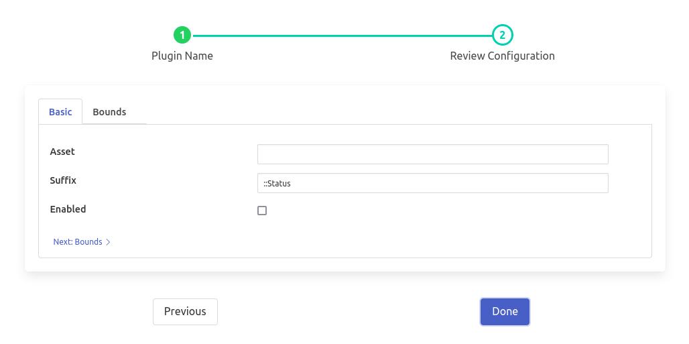Open the Bounds tab
Viewport: 689px width, 344px height.
tap(109, 112)
